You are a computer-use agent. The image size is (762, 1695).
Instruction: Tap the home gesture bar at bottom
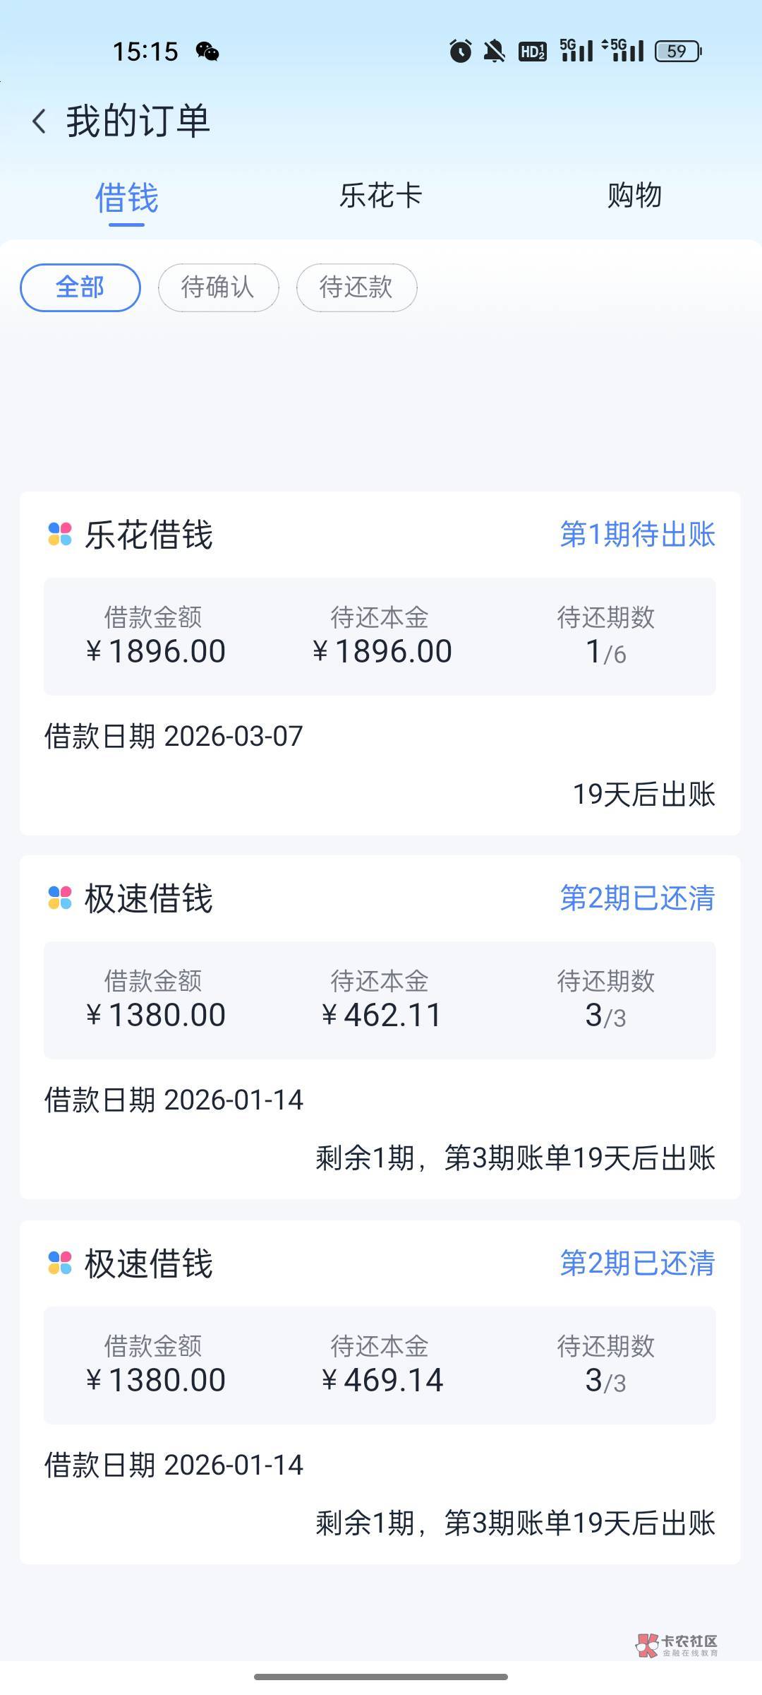coord(381,1676)
